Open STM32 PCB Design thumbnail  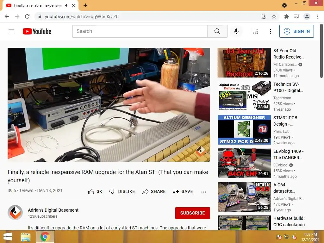coord(244,130)
